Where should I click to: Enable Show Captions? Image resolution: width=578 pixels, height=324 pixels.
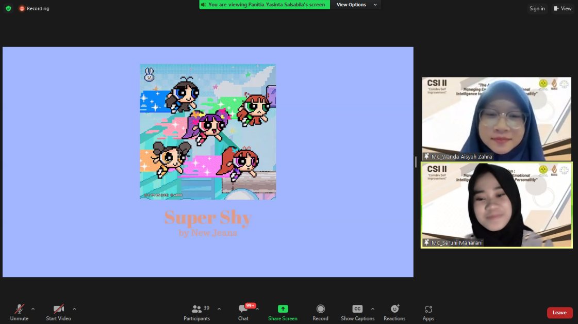tap(357, 312)
